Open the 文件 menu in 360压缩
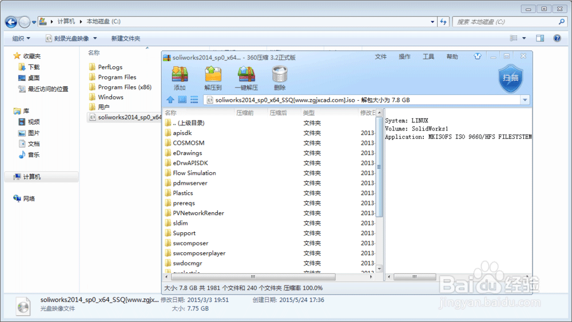Screen dimensions: 572x322 pyautogui.click(x=380, y=57)
